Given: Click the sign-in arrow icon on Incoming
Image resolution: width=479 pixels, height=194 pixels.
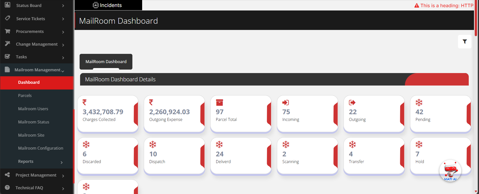Looking at the screenshot, I should 286,102.
